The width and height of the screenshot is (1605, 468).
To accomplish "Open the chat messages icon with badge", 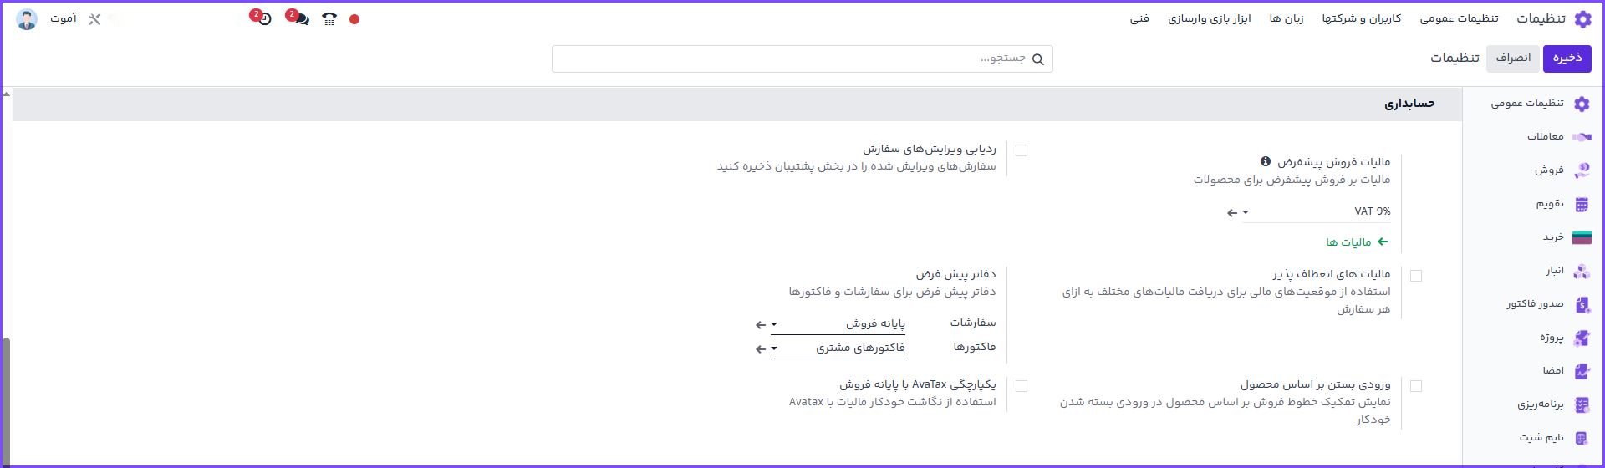I will 300,18.
